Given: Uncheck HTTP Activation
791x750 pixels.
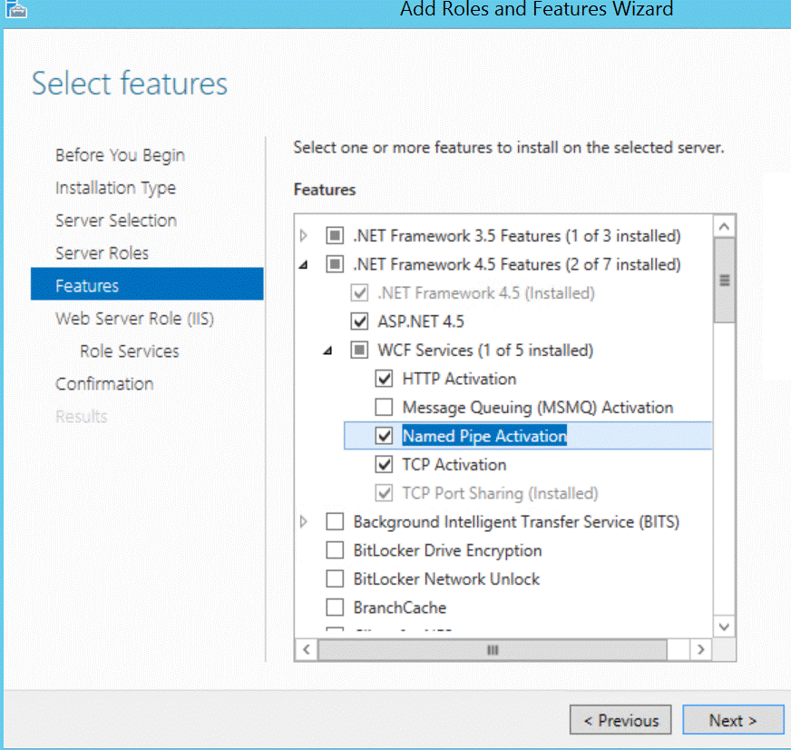Looking at the screenshot, I should pos(384,379).
